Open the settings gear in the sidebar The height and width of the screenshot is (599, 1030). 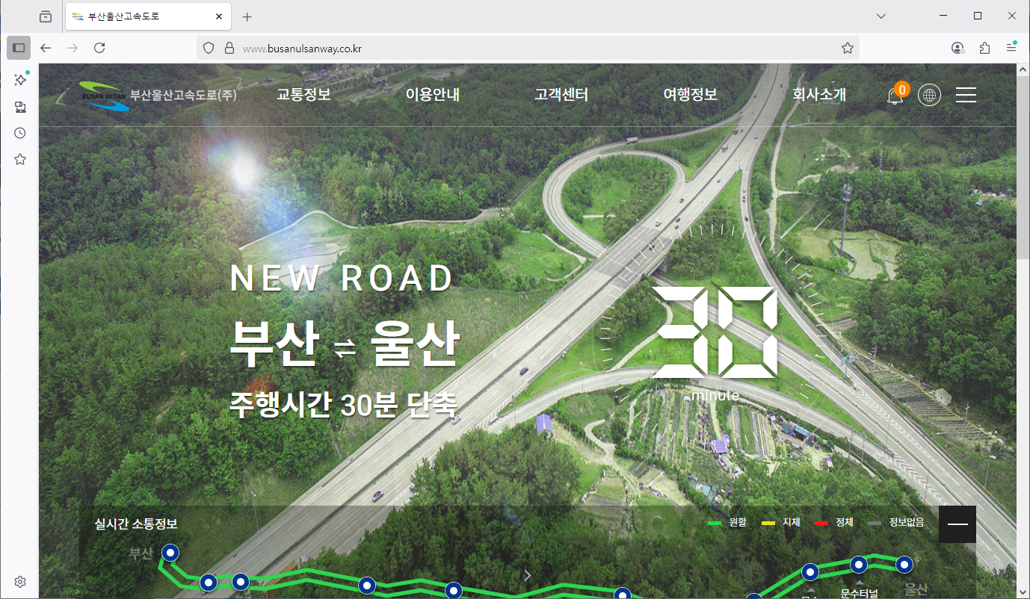point(19,581)
